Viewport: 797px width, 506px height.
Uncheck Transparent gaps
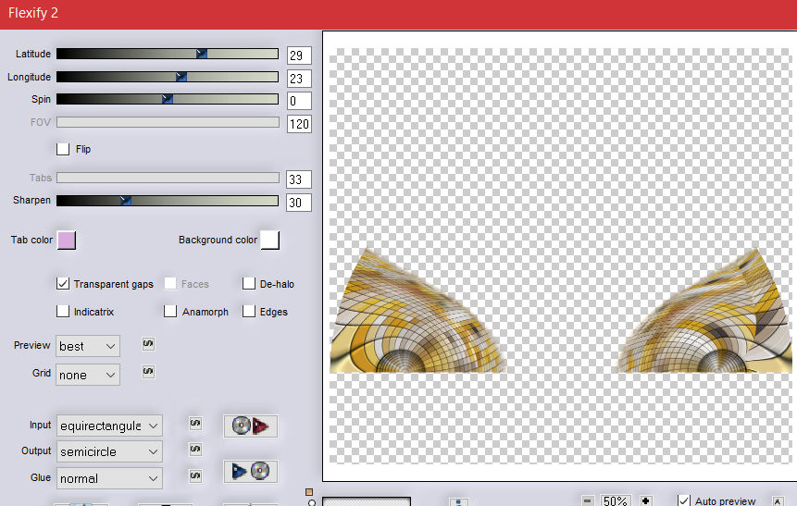coord(63,283)
